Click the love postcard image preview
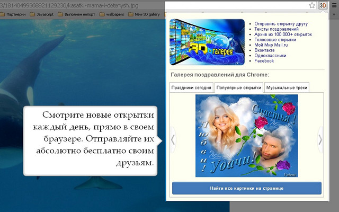 tap(246, 136)
